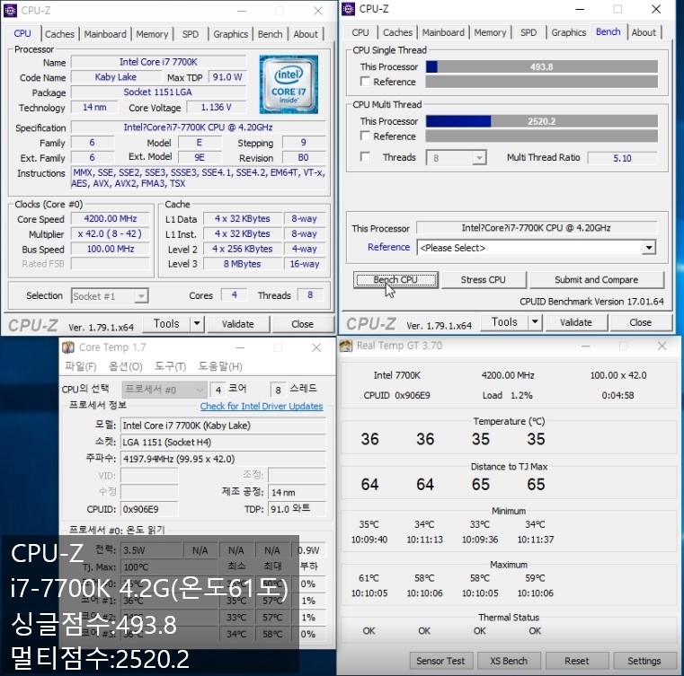Click Specification field in left CPU-Z window
Viewport: 684px width, 676px height.
pyautogui.click(x=199, y=127)
